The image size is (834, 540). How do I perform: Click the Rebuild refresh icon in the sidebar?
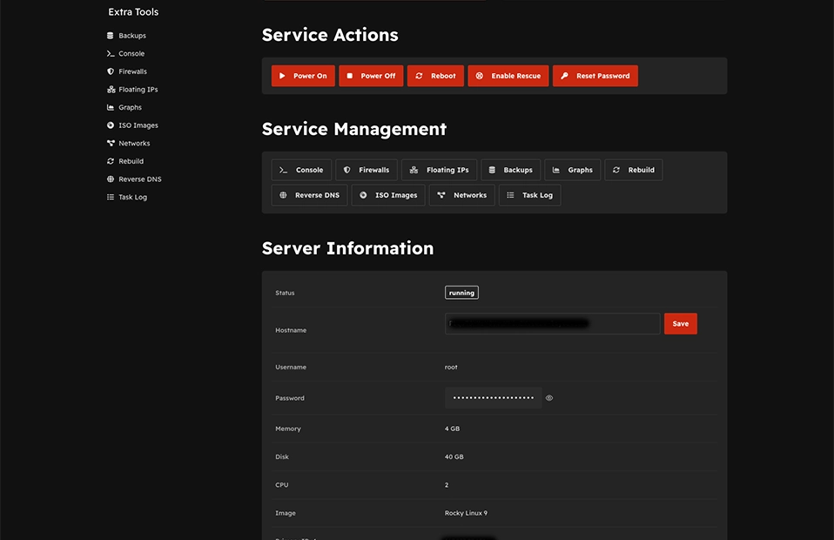point(110,161)
